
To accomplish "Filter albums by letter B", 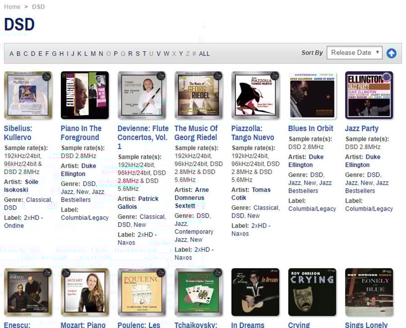I will [x=18, y=54].
